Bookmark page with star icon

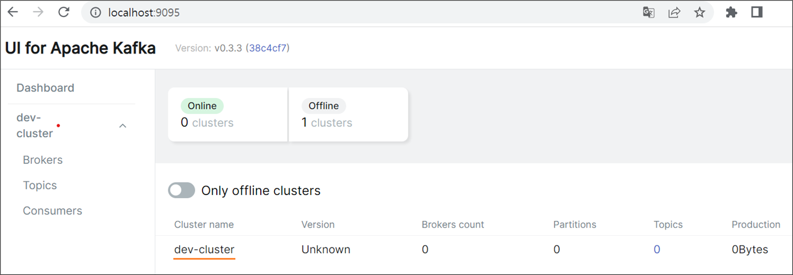(700, 13)
